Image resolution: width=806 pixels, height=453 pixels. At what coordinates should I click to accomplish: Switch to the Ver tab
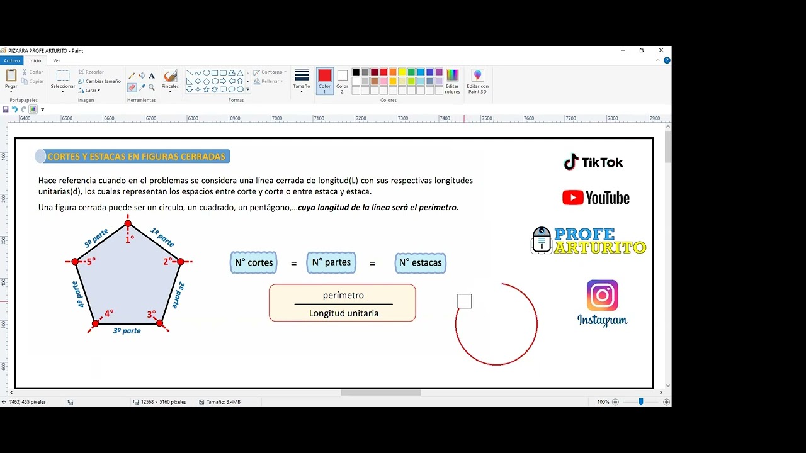57,60
